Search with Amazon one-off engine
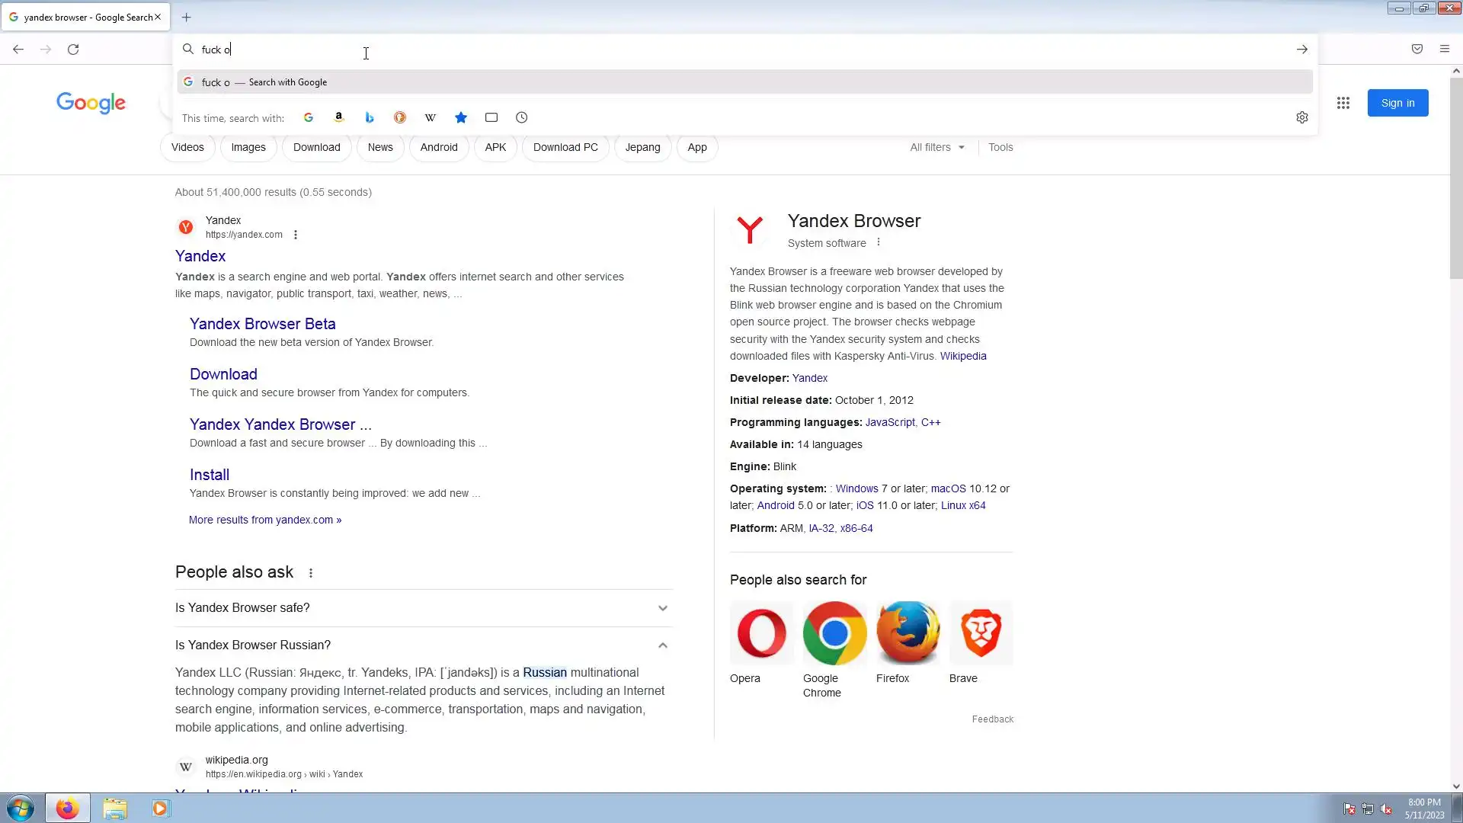1463x823 pixels. [339, 117]
